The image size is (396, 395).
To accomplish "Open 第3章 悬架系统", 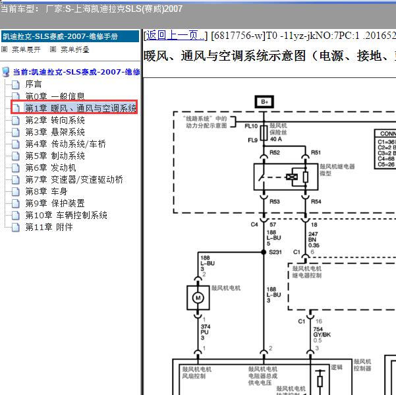I will click(55, 132).
